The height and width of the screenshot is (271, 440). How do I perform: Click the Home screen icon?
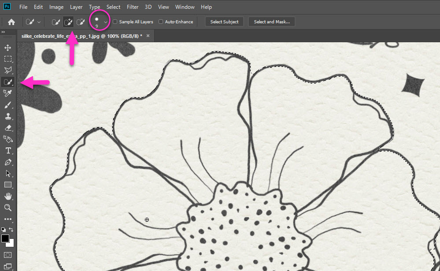coord(11,22)
